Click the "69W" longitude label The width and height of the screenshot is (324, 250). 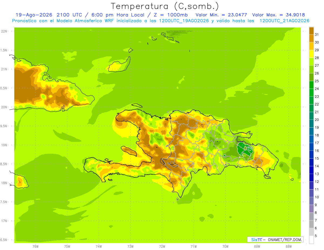(x=257, y=246)
